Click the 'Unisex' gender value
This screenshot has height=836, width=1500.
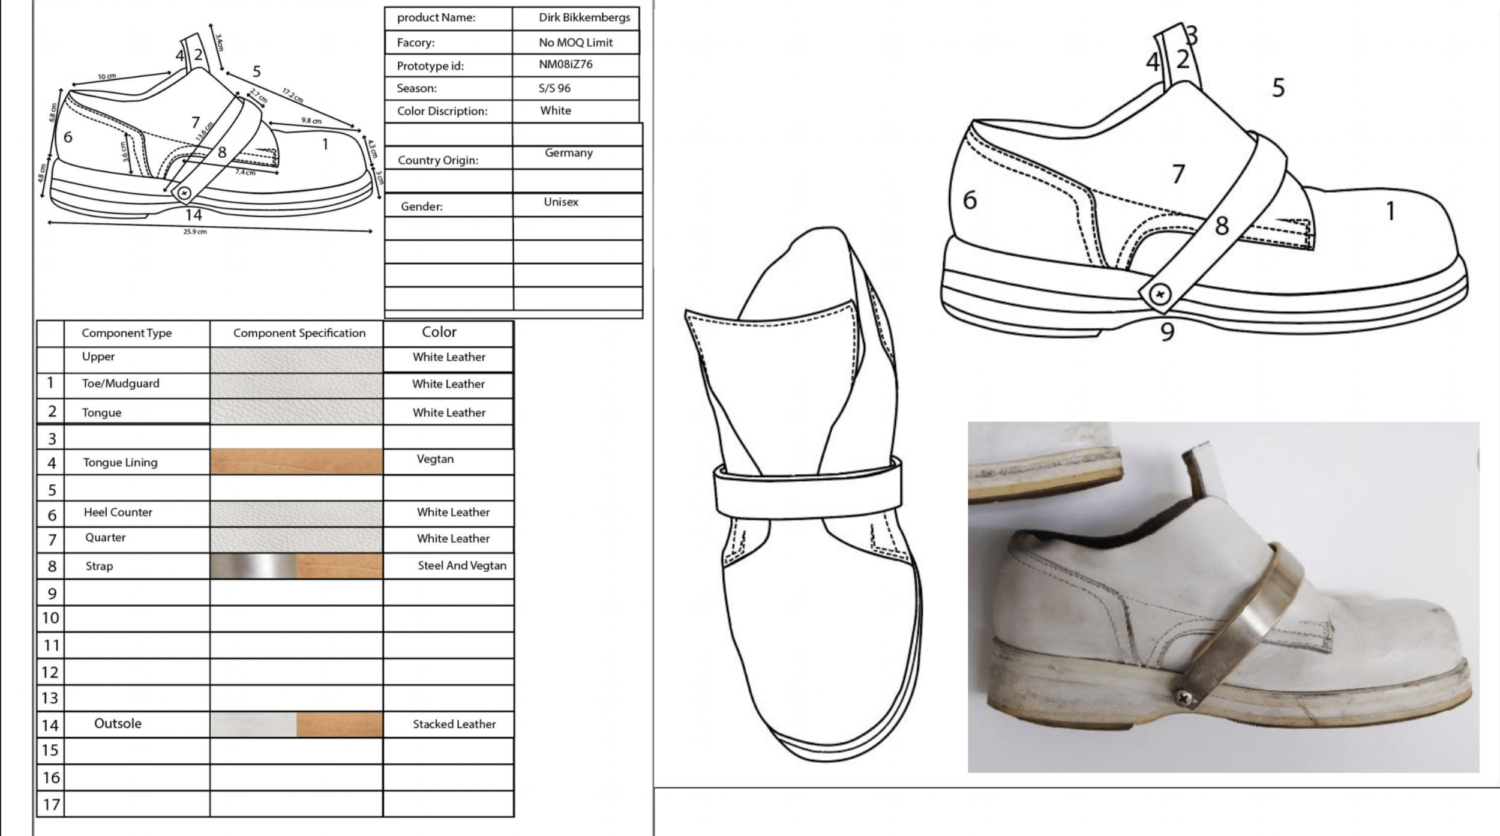(x=561, y=202)
